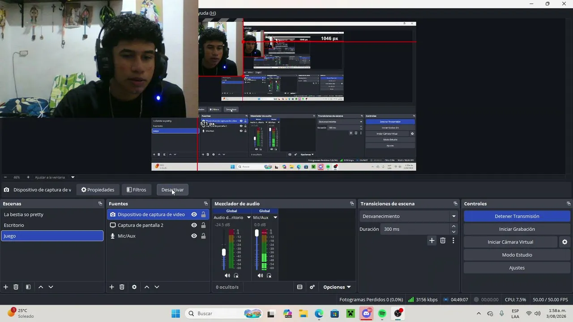Image resolution: width=573 pixels, height=322 pixels.
Task: Open Microsoft Edge from the taskbar
Action: point(319,314)
